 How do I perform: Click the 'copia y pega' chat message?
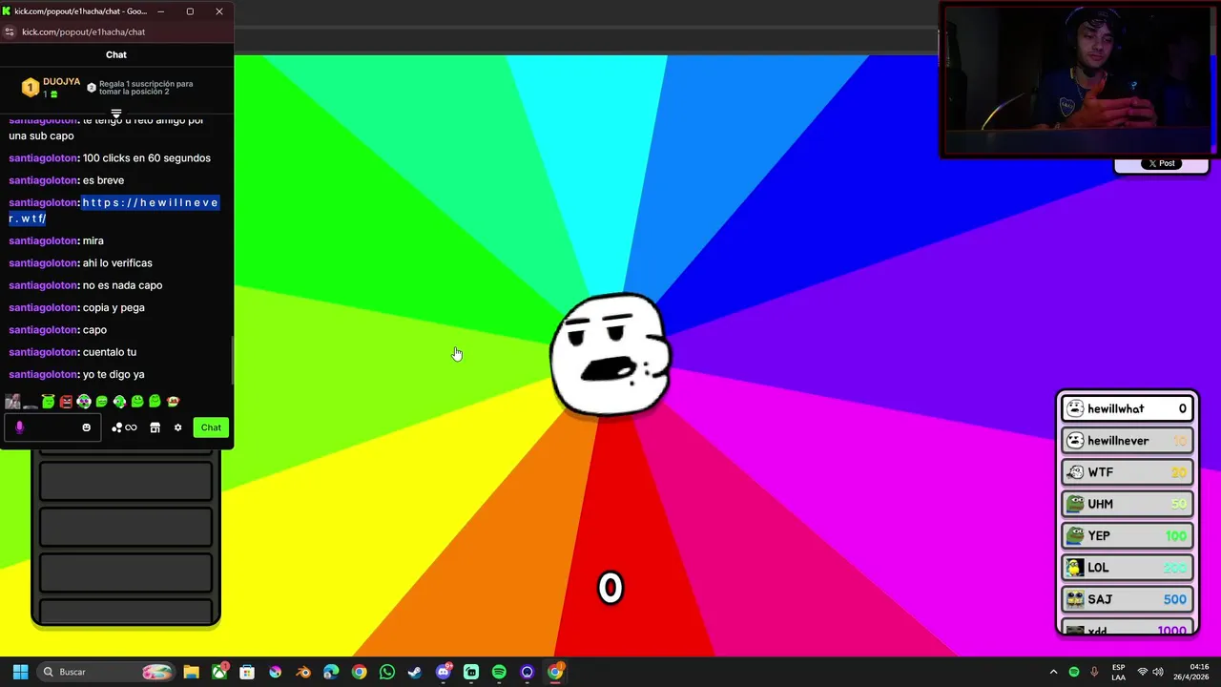point(114,307)
